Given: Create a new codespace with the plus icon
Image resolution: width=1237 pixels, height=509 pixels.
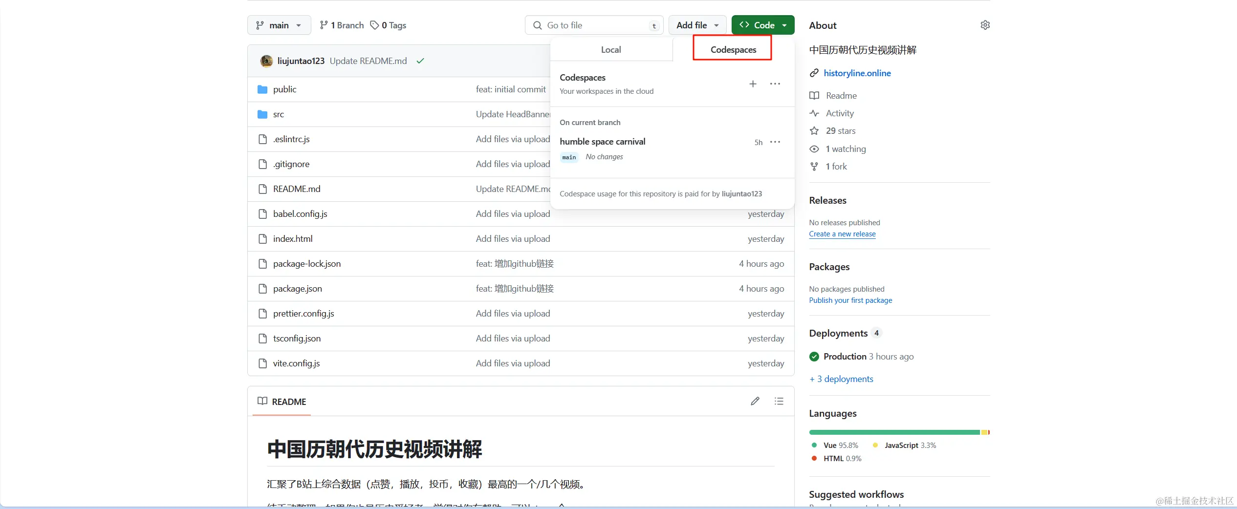Looking at the screenshot, I should (753, 84).
